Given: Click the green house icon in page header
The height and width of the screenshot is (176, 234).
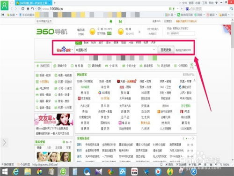Looking at the screenshot, I should tap(111, 22).
